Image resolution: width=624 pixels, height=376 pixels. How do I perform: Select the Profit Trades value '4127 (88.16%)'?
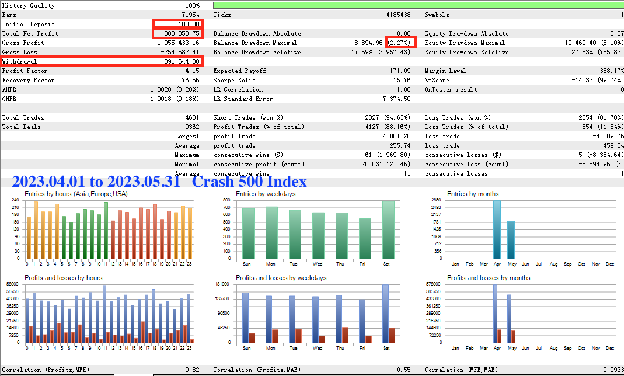pos(388,127)
